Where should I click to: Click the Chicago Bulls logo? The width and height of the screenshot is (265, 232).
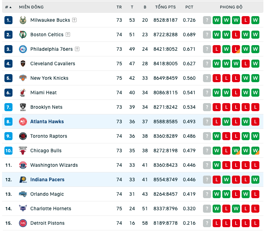click(23, 151)
